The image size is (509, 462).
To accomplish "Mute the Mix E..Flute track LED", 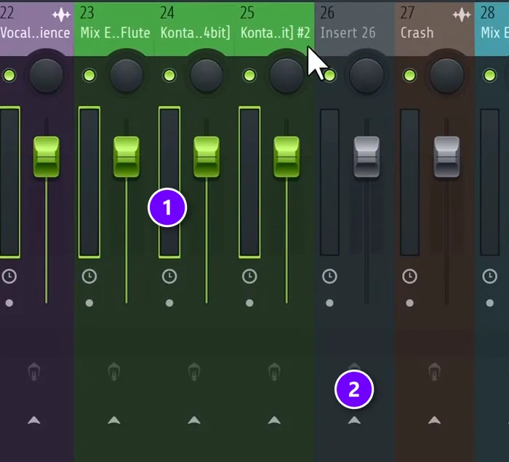I will coord(89,76).
